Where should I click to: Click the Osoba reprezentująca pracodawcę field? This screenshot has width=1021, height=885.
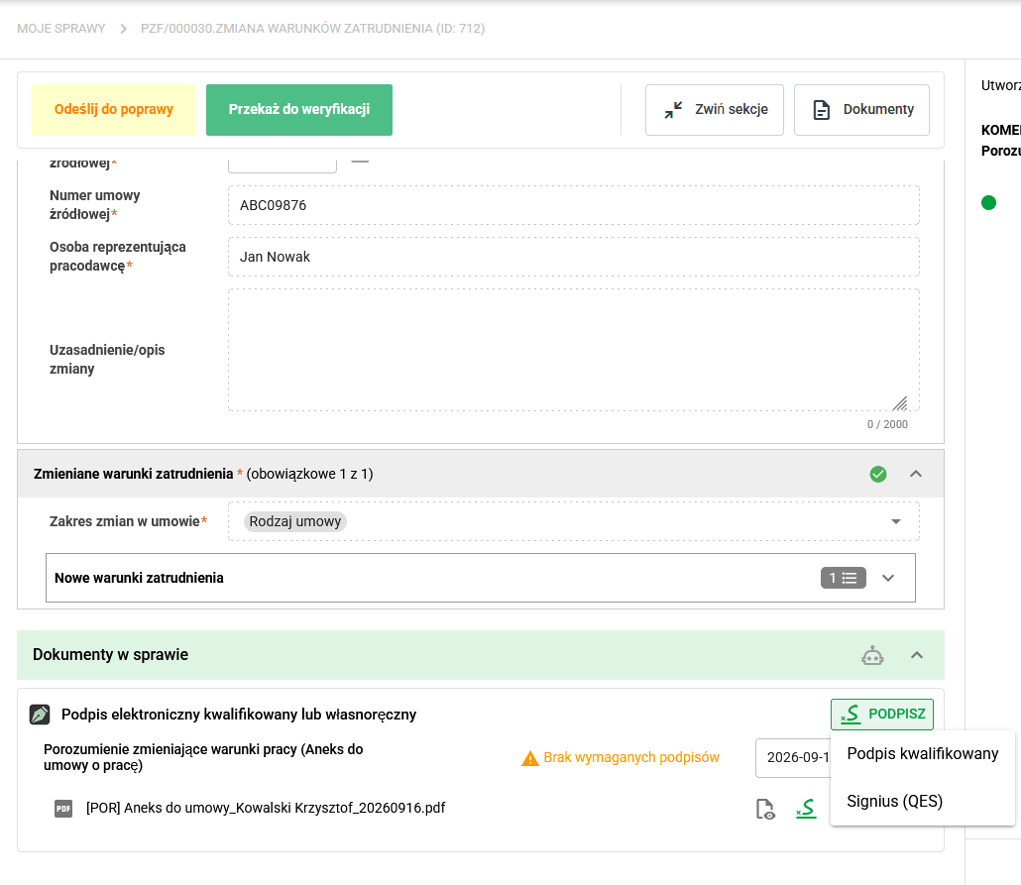(x=573, y=257)
